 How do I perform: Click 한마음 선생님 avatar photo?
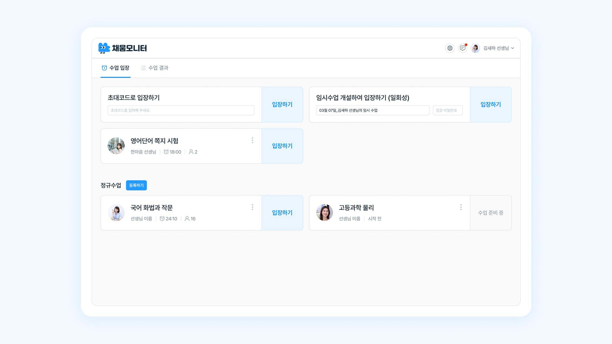click(116, 146)
